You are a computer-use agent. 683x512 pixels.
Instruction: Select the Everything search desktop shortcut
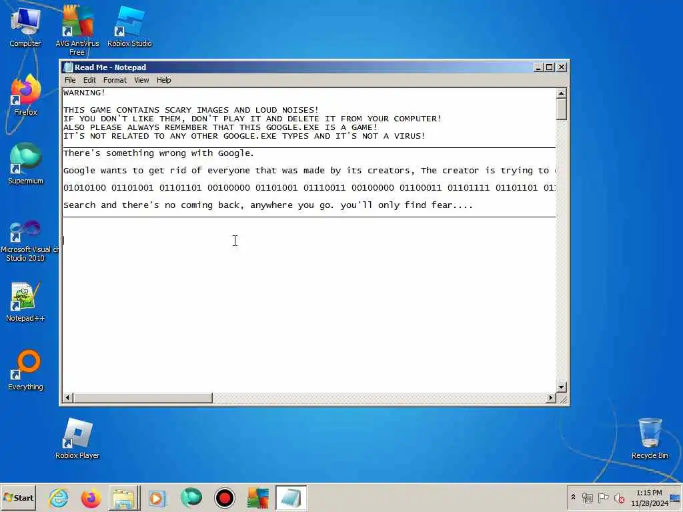[25, 370]
